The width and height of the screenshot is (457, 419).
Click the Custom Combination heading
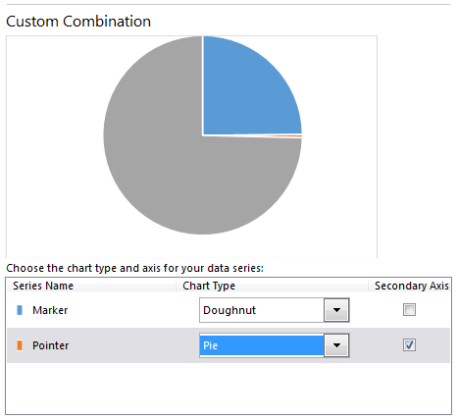coord(78,22)
